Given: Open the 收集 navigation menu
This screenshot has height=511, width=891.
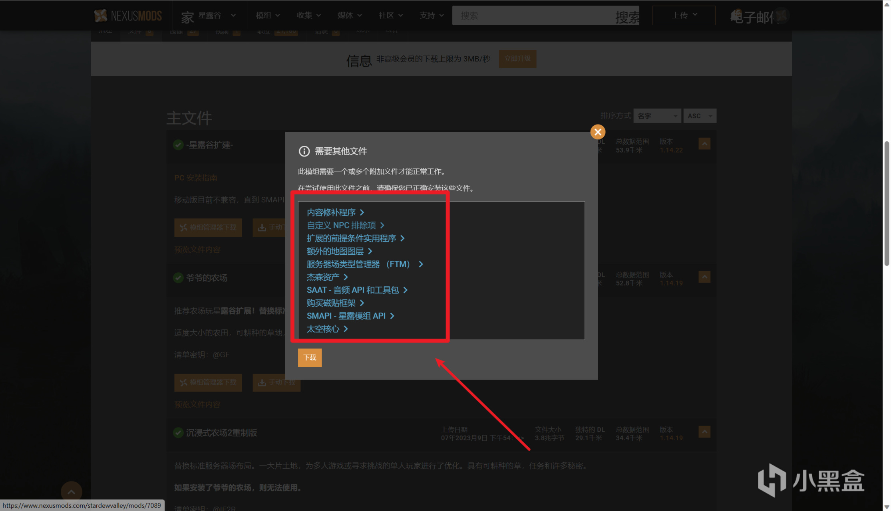Looking at the screenshot, I should click(x=308, y=16).
